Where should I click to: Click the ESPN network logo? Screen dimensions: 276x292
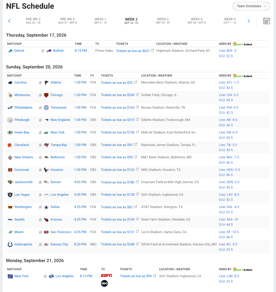107,276
